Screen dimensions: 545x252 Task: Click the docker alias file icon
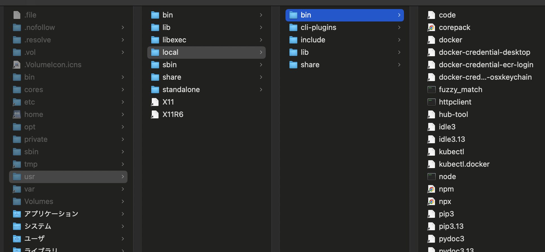point(431,40)
